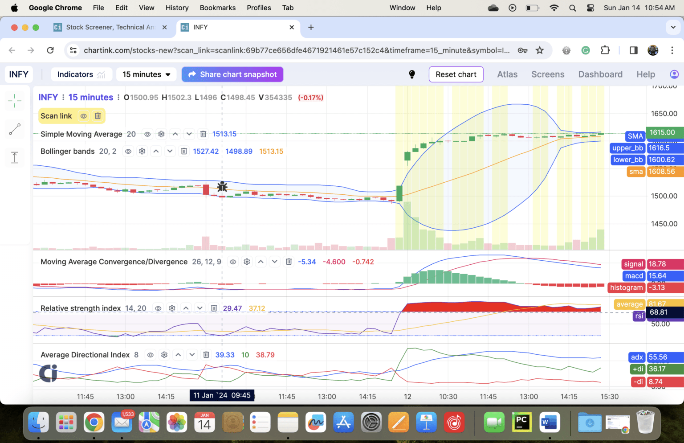Open the History menu in menu bar
This screenshot has width=684, height=443.
[x=177, y=8]
